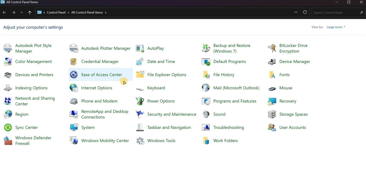Open the Troubleshooting label link
Screen dimensions: 366x176
228,127
